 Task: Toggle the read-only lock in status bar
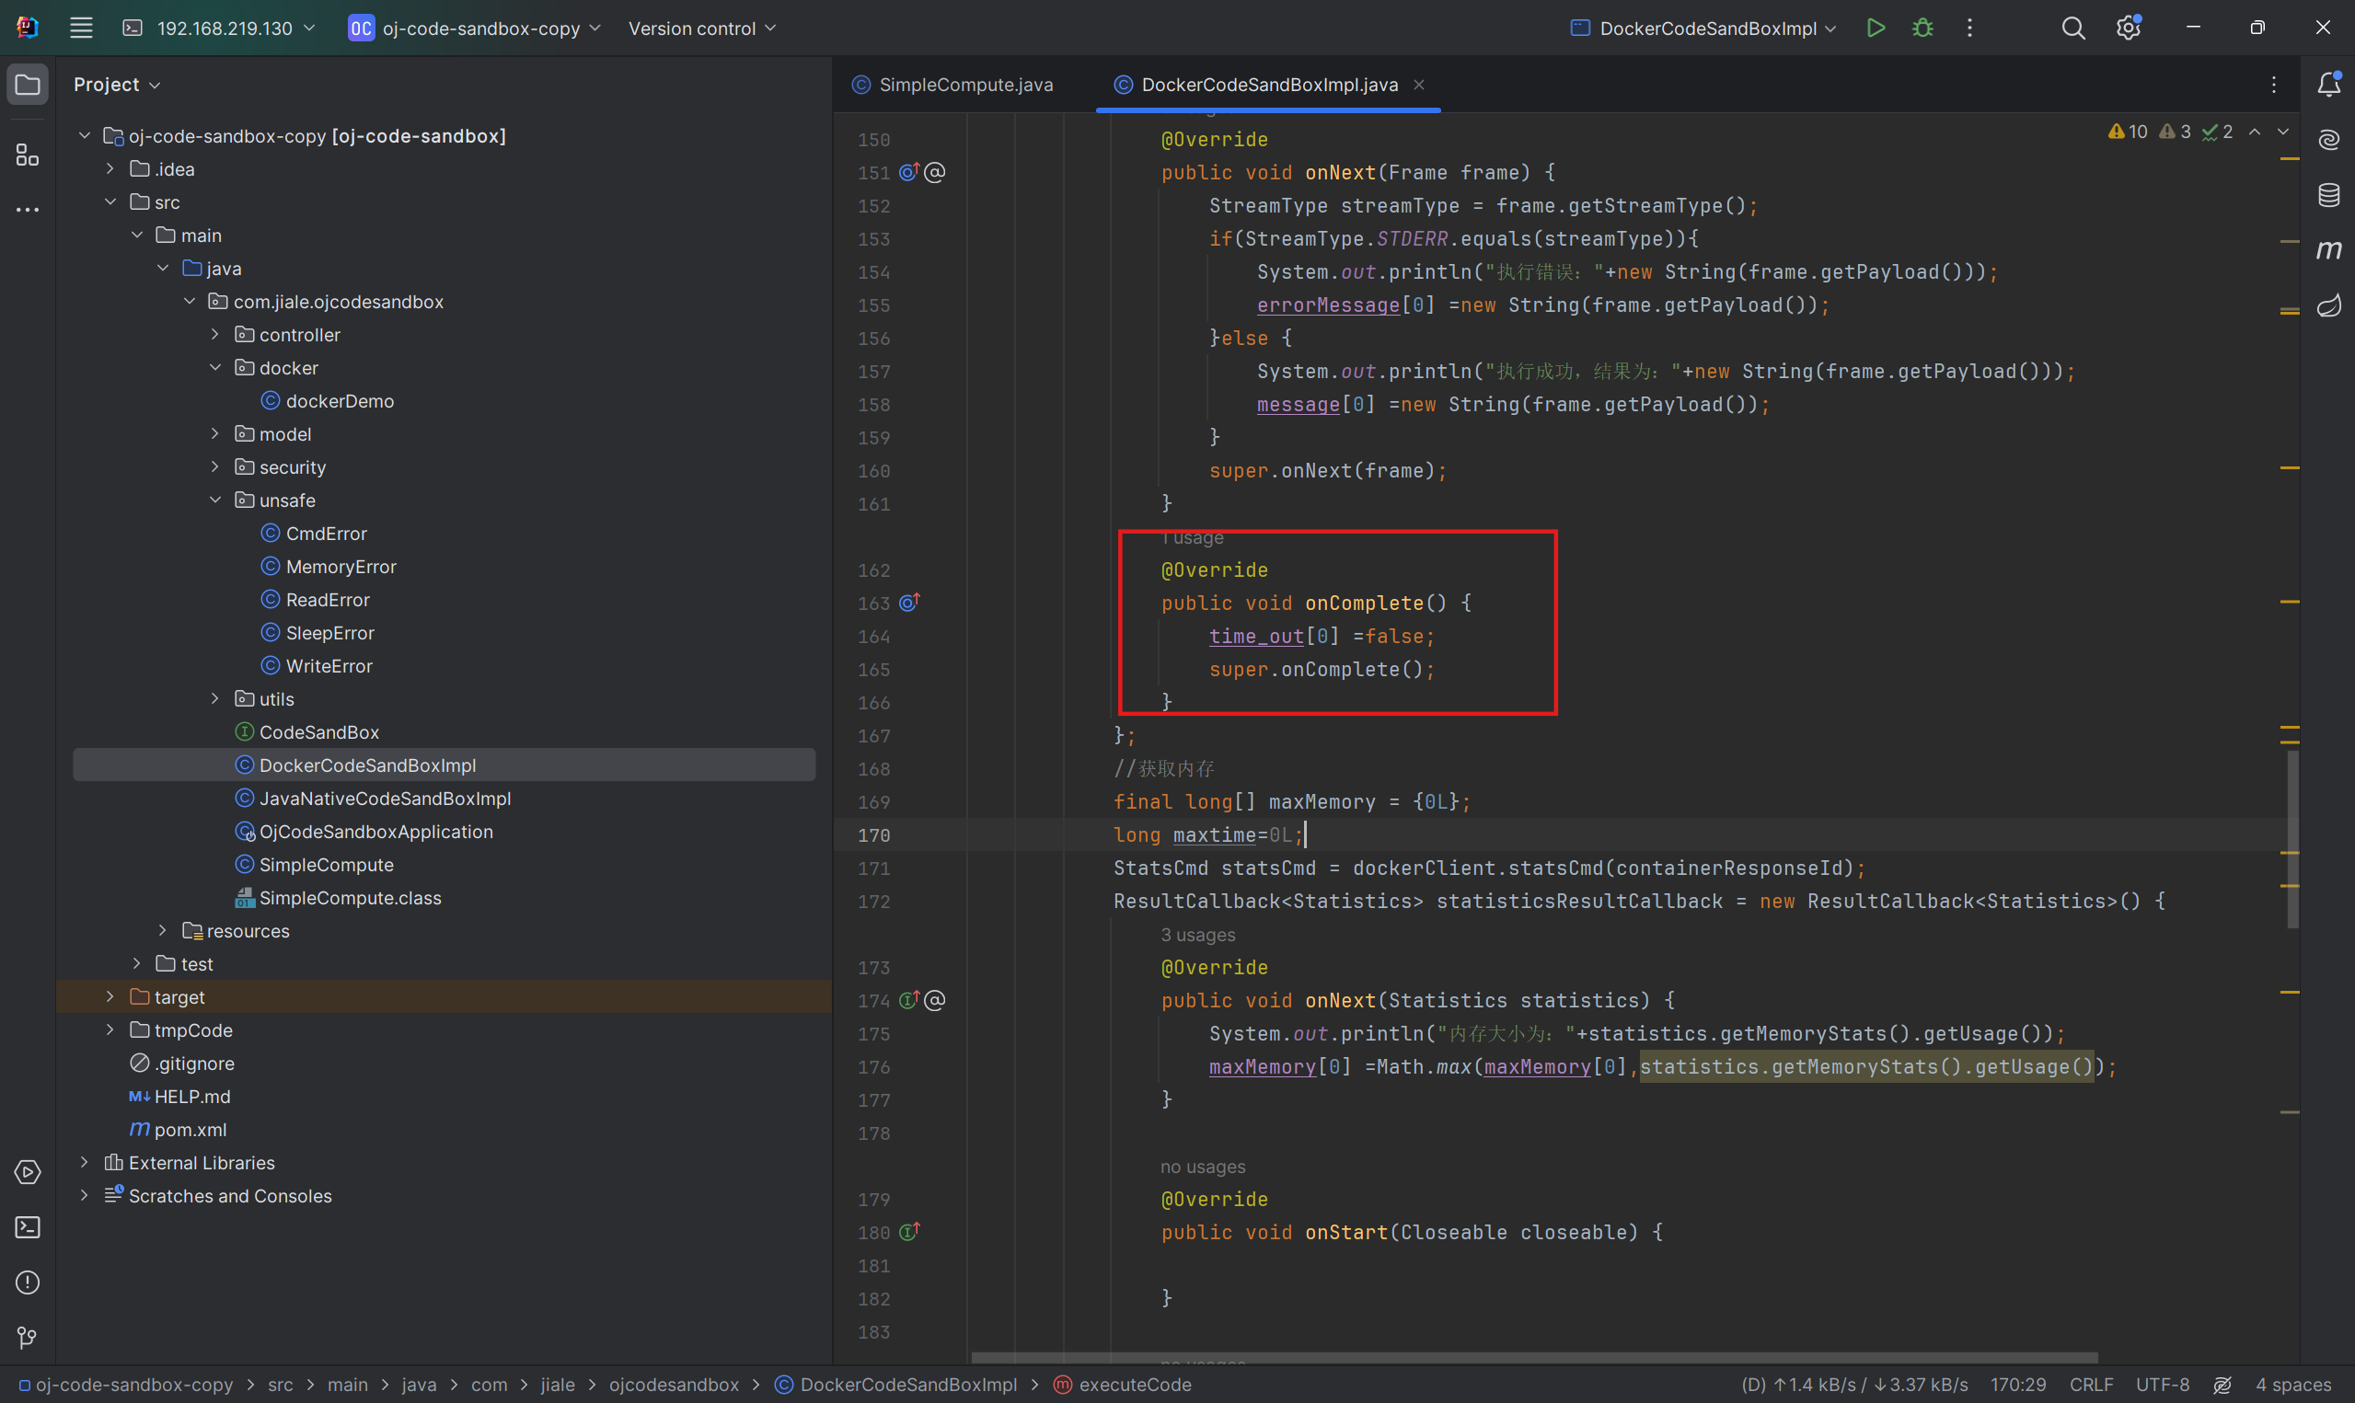point(2222,1385)
